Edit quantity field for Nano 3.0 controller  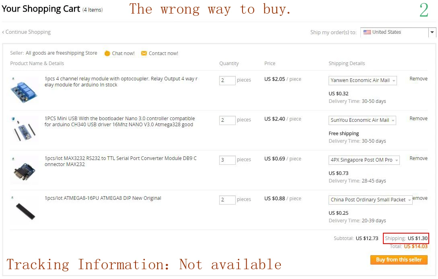[x=227, y=120]
